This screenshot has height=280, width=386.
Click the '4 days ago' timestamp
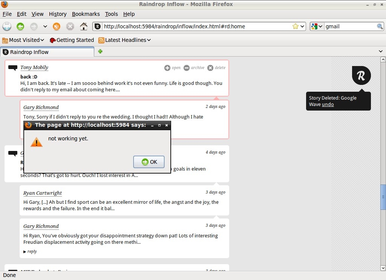tap(215, 152)
